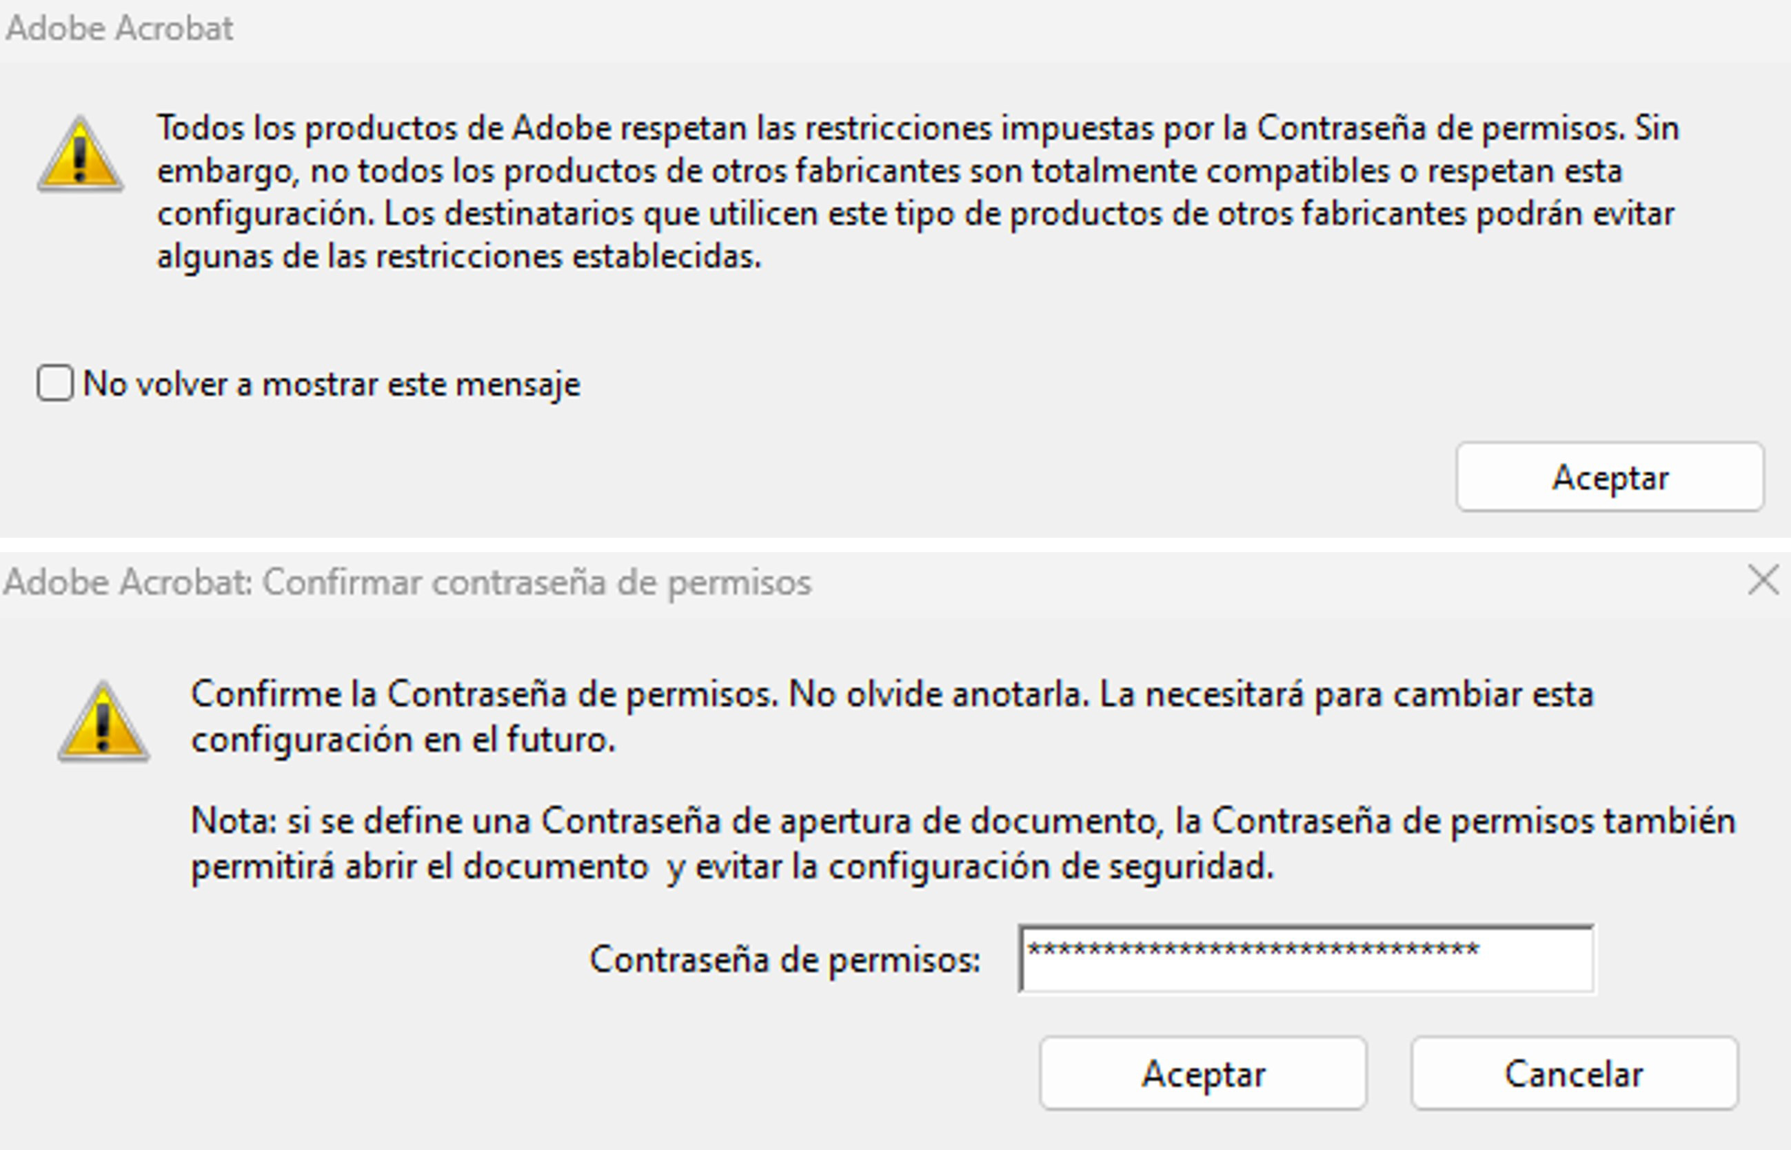Click the warning icon beside Confirme la Contraseña

click(104, 720)
